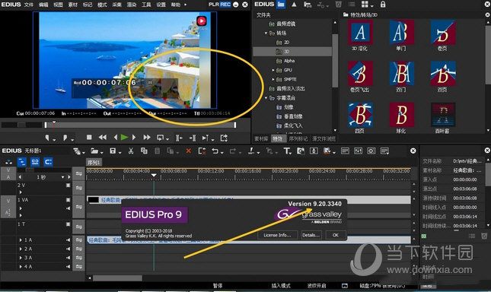This screenshot has height=292, width=491.
Task: Step back one frame in the player
Action: click(x=116, y=137)
